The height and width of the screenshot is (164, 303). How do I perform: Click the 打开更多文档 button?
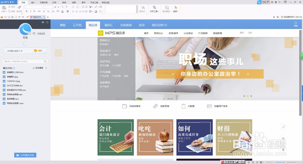(x=25, y=155)
